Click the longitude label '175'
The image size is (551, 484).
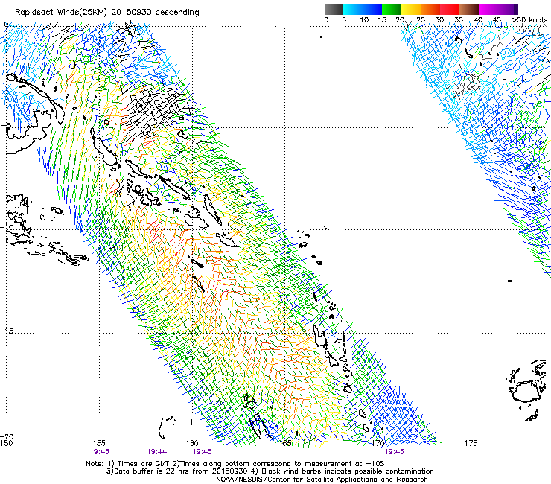click(x=471, y=443)
